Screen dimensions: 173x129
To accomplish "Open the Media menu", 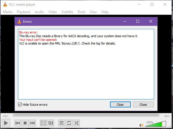I will point(8,12).
